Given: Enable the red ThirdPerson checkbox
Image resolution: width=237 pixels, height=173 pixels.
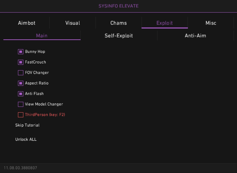Looking at the screenshot, I should (21, 115).
